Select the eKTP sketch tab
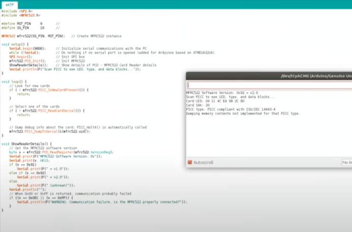The height and width of the screenshot is (232, 352). pos(10,5)
